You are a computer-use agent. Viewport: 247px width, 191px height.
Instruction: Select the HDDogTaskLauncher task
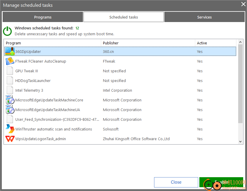pos(33,81)
